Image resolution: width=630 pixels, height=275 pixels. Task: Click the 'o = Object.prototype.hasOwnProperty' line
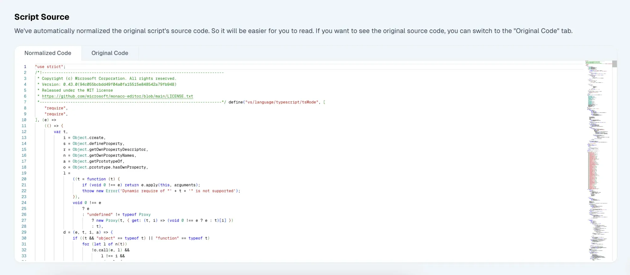tap(106, 167)
